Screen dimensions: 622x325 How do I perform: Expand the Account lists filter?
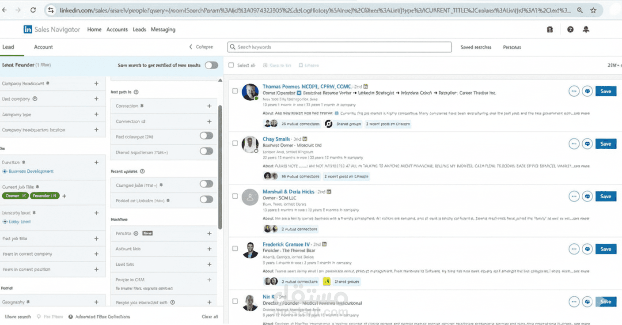pos(209,249)
